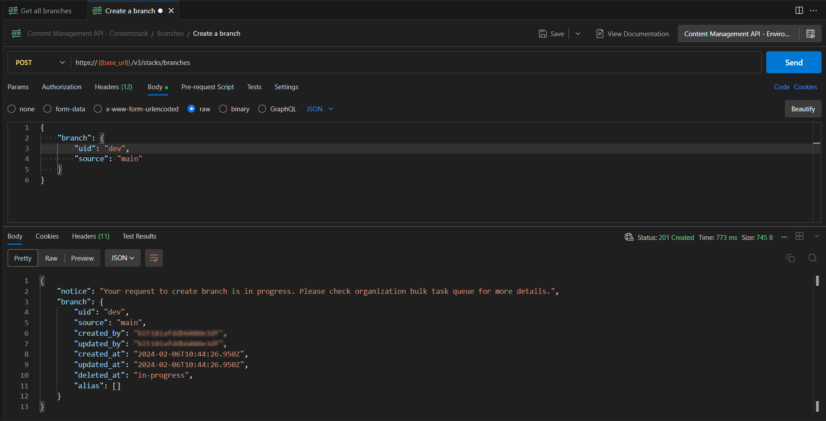This screenshot has width=826, height=421.
Task: Expand the Save options arrow
Action: (x=578, y=34)
